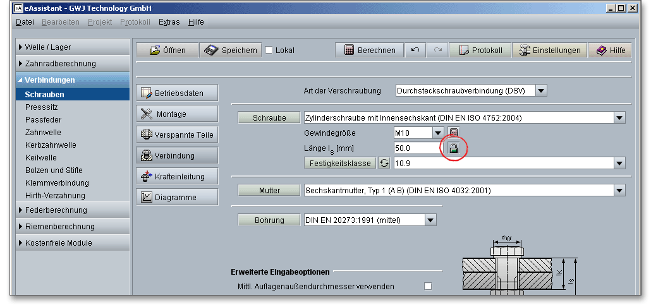Viewport: 651px width, 305px height.
Task: Click Speichern disk button
Action: click(x=231, y=51)
